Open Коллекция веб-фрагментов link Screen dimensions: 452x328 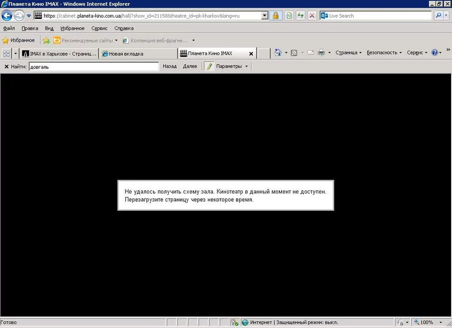click(x=155, y=41)
